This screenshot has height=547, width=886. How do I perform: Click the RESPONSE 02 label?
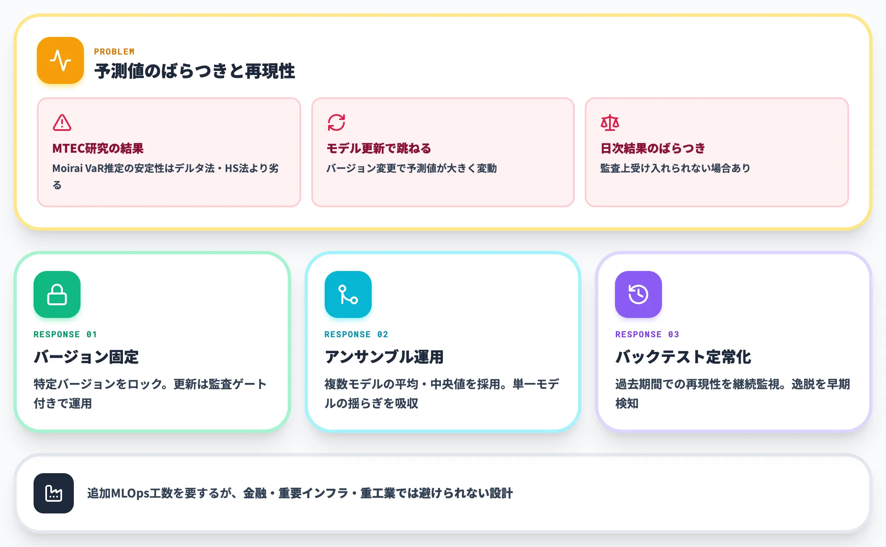(356, 334)
